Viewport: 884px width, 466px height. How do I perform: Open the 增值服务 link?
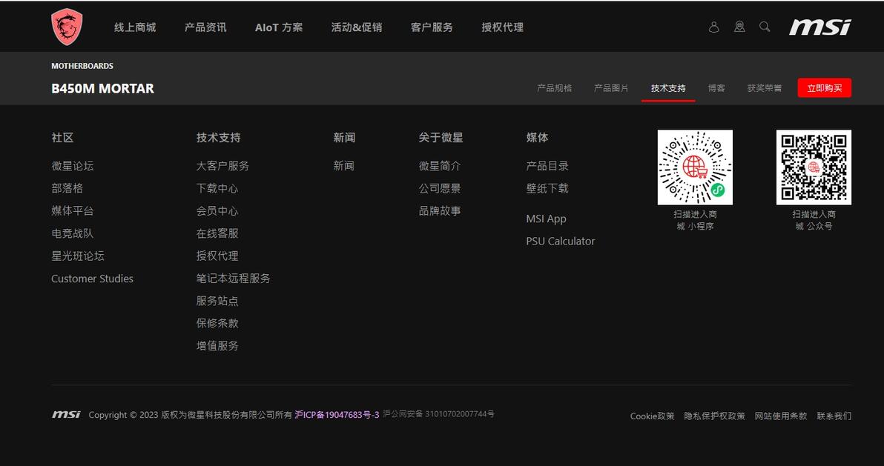coord(217,346)
